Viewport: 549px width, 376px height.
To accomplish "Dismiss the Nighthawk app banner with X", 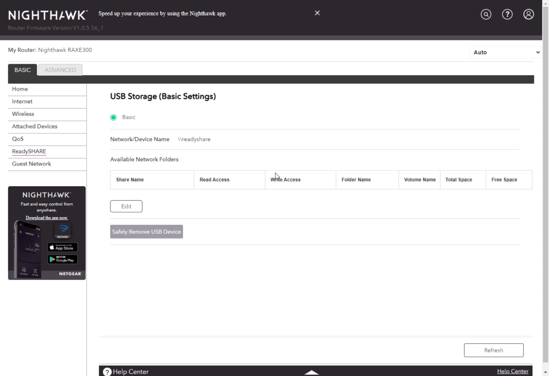I will coord(317,13).
